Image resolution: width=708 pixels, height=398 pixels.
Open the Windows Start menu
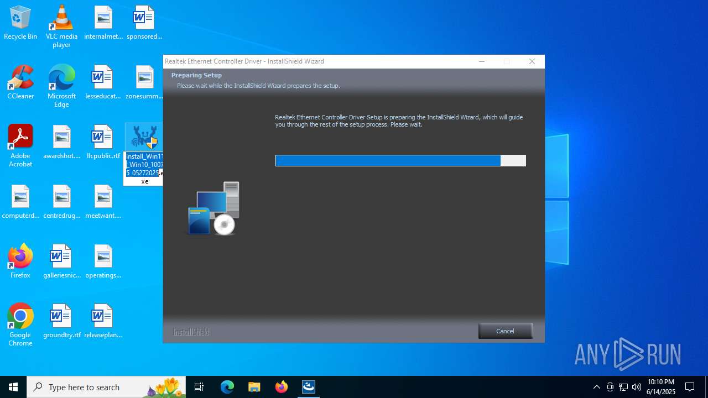(x=13, y=387)
